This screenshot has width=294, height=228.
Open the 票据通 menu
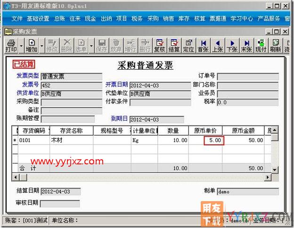[218, 18]
